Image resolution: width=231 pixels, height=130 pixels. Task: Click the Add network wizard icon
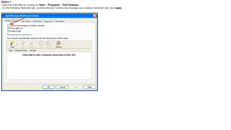tap(12, 43)
